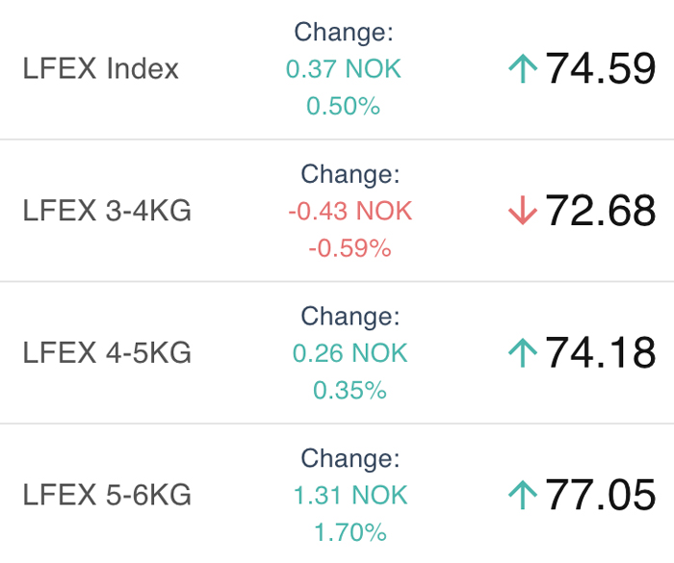
Task: Click the 1.70% percentage change
Action: click(350, 532)
